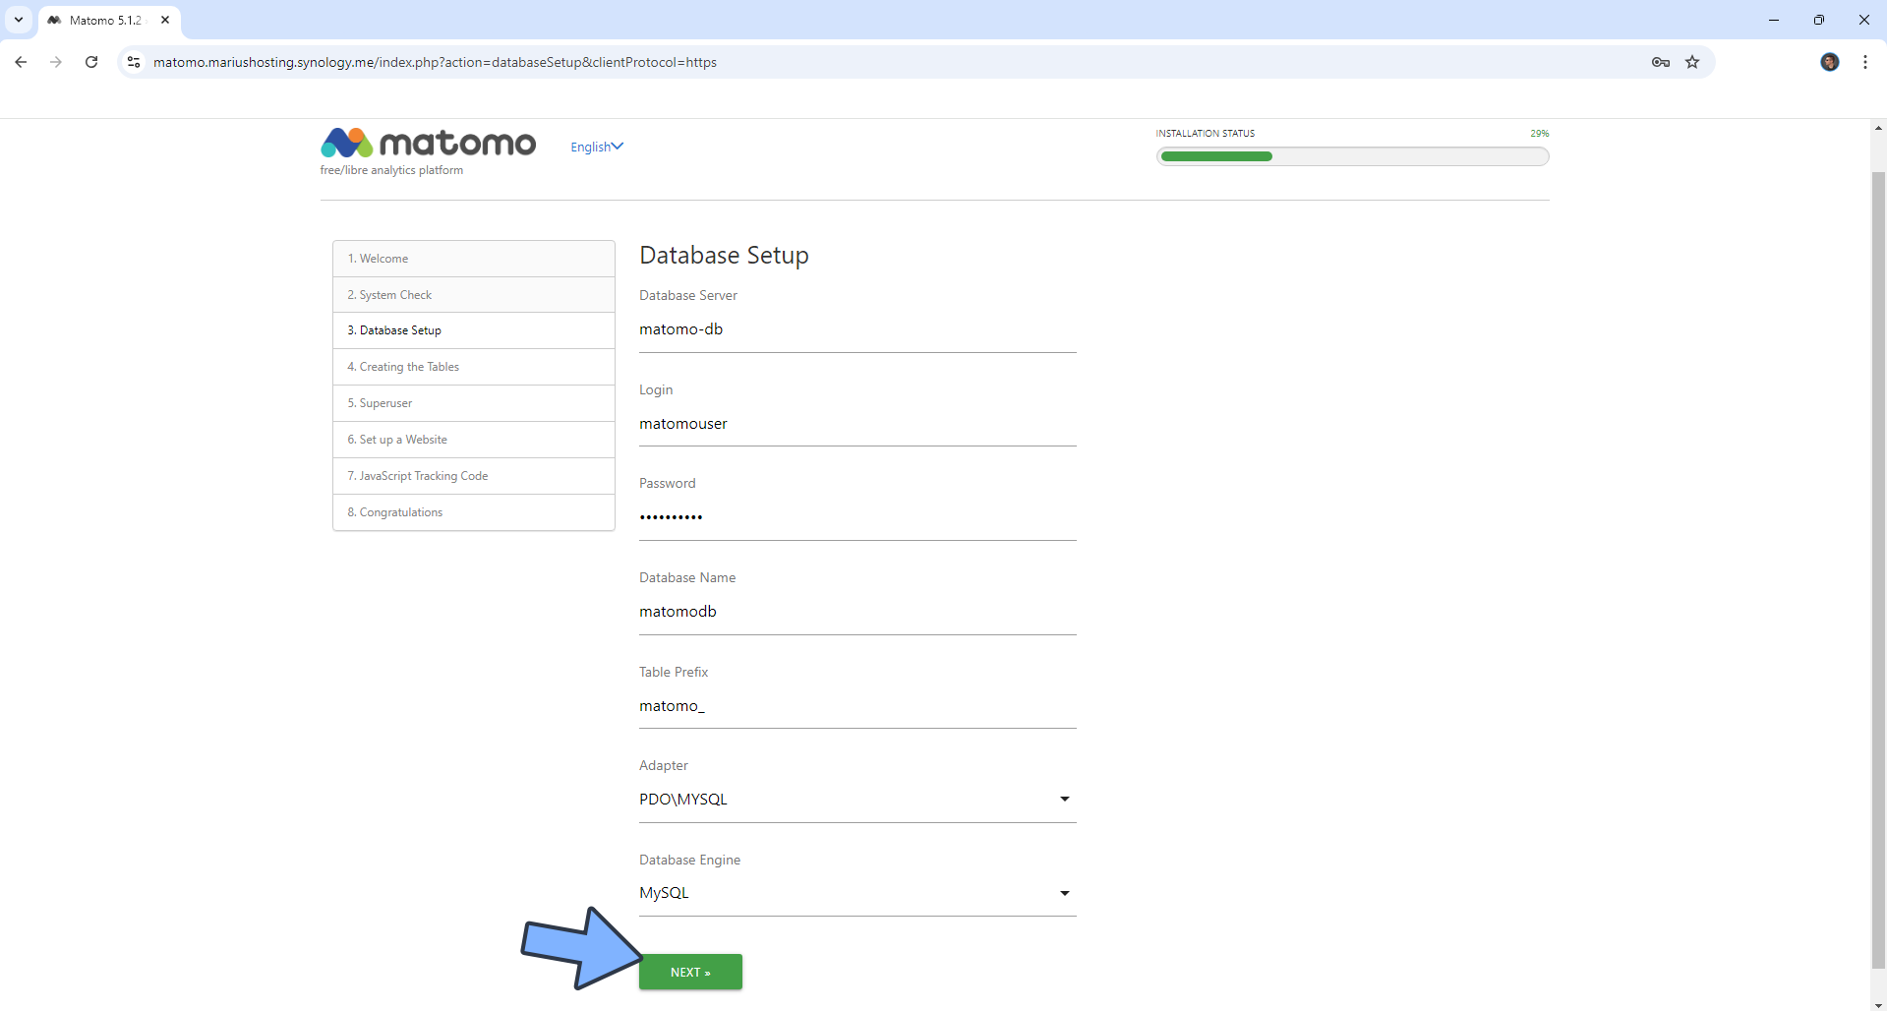Open the English language dropdown

(x=597, y=147)
